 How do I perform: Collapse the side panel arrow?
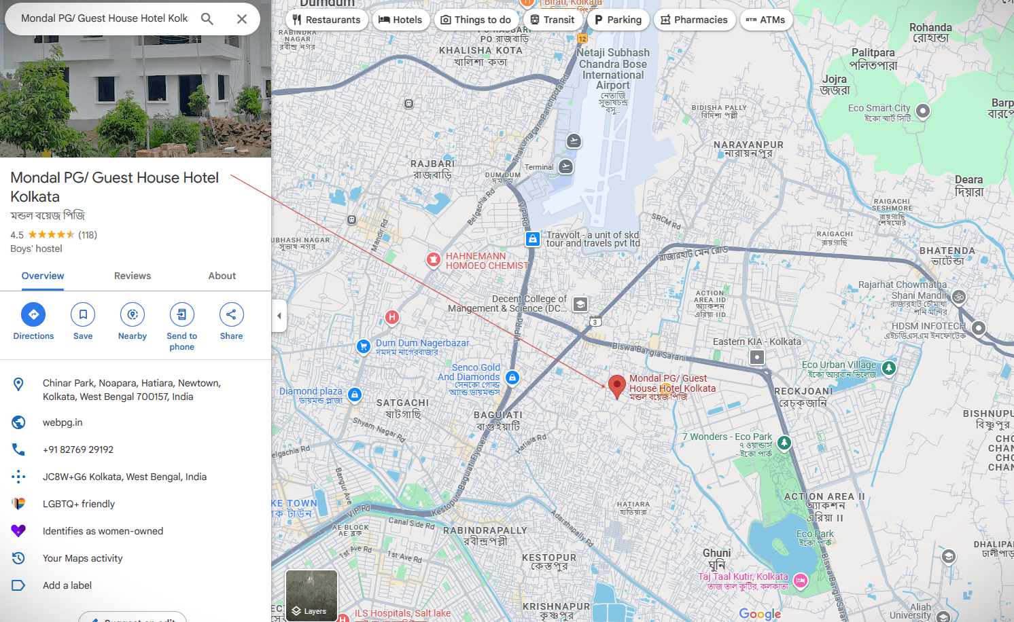(x=279, y=316)
